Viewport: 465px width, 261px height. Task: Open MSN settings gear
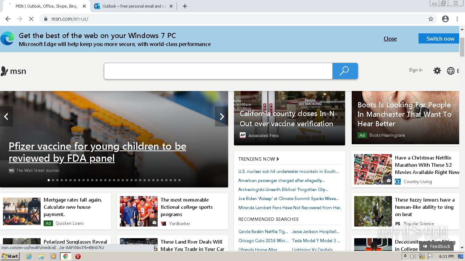click(437, 71)
